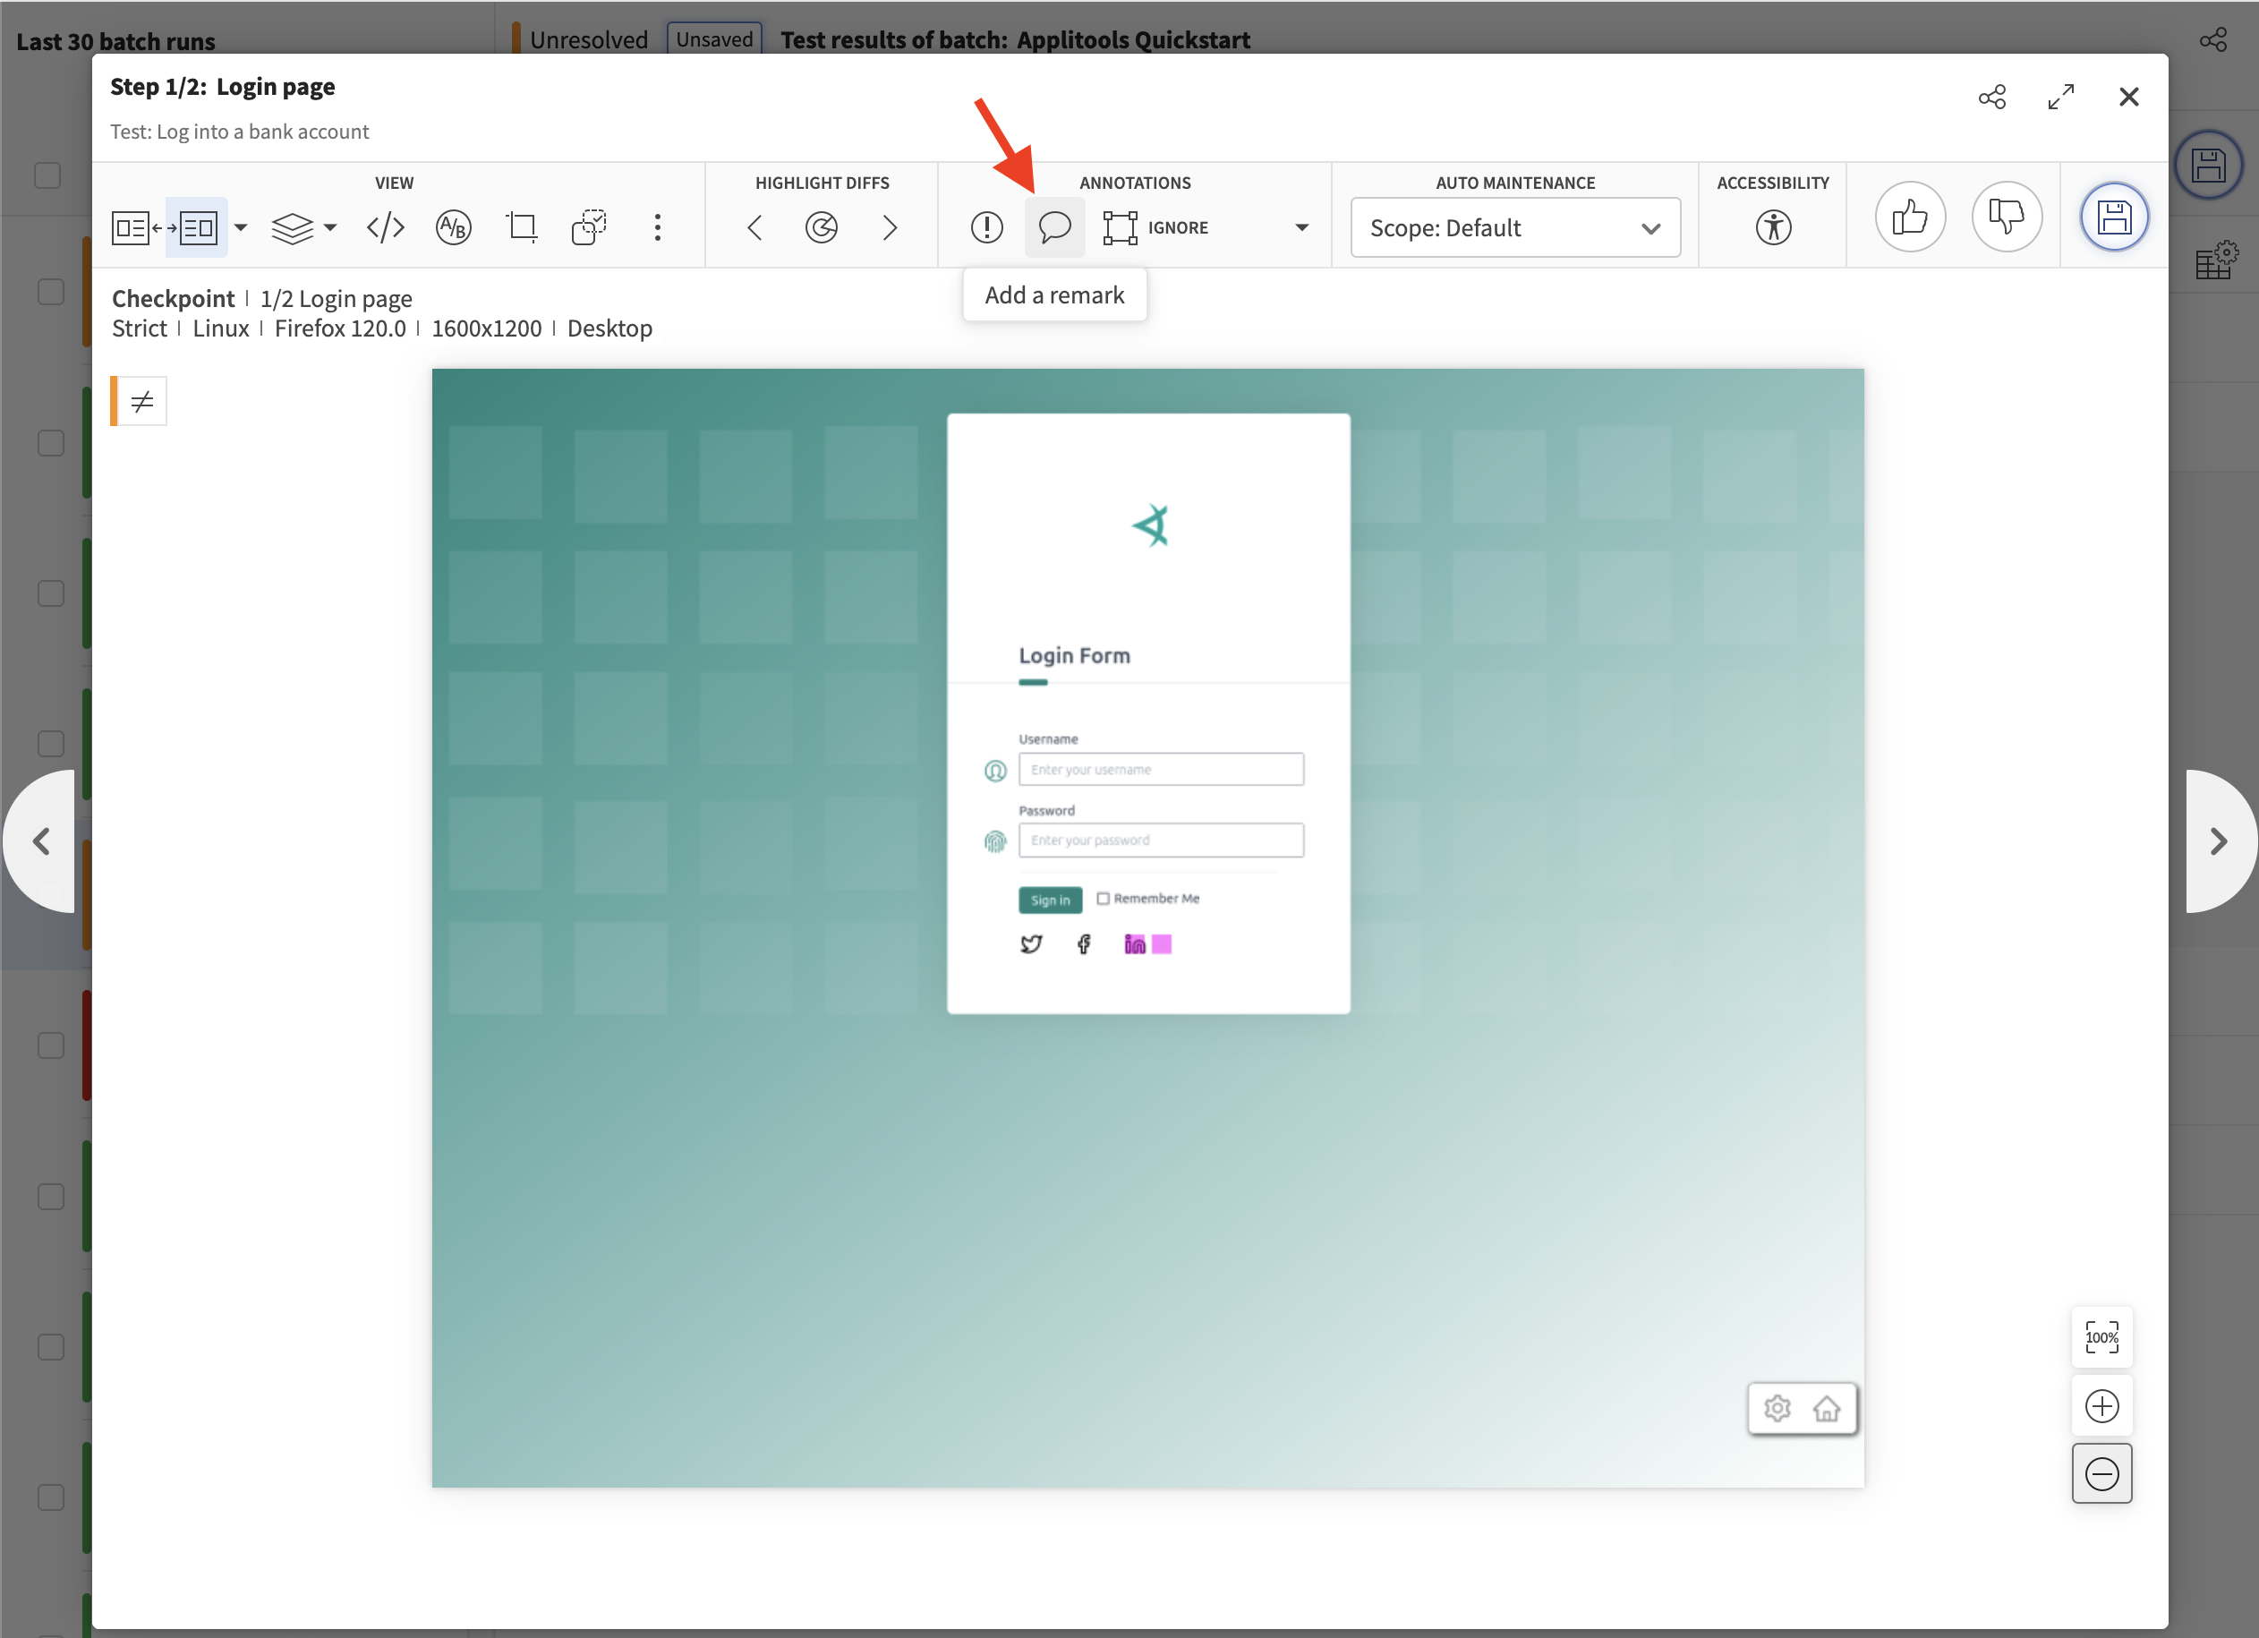Open the three-dot more options menu
2259x1638 pixels.
coord(657,228)
